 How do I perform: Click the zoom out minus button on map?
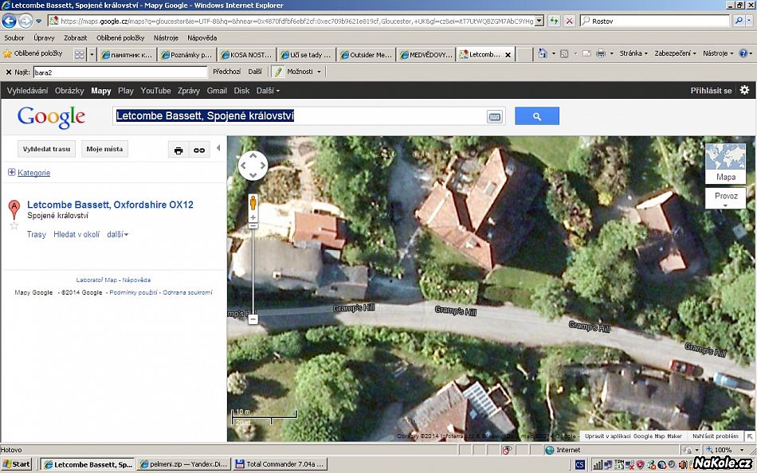(253, 319)
